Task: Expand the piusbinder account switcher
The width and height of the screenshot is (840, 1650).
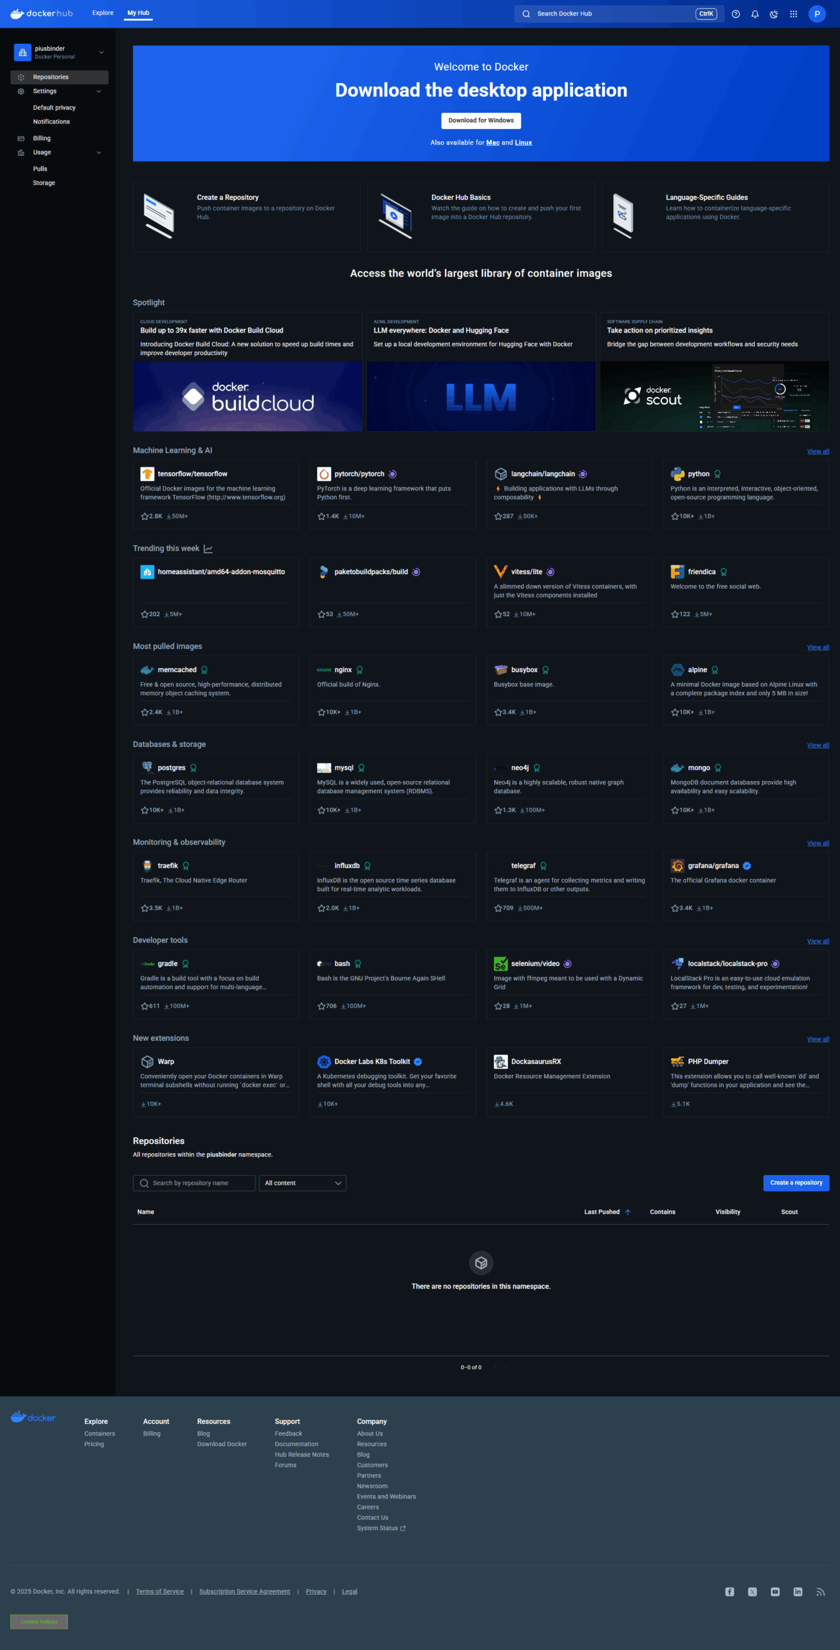Action: point(101,52)
